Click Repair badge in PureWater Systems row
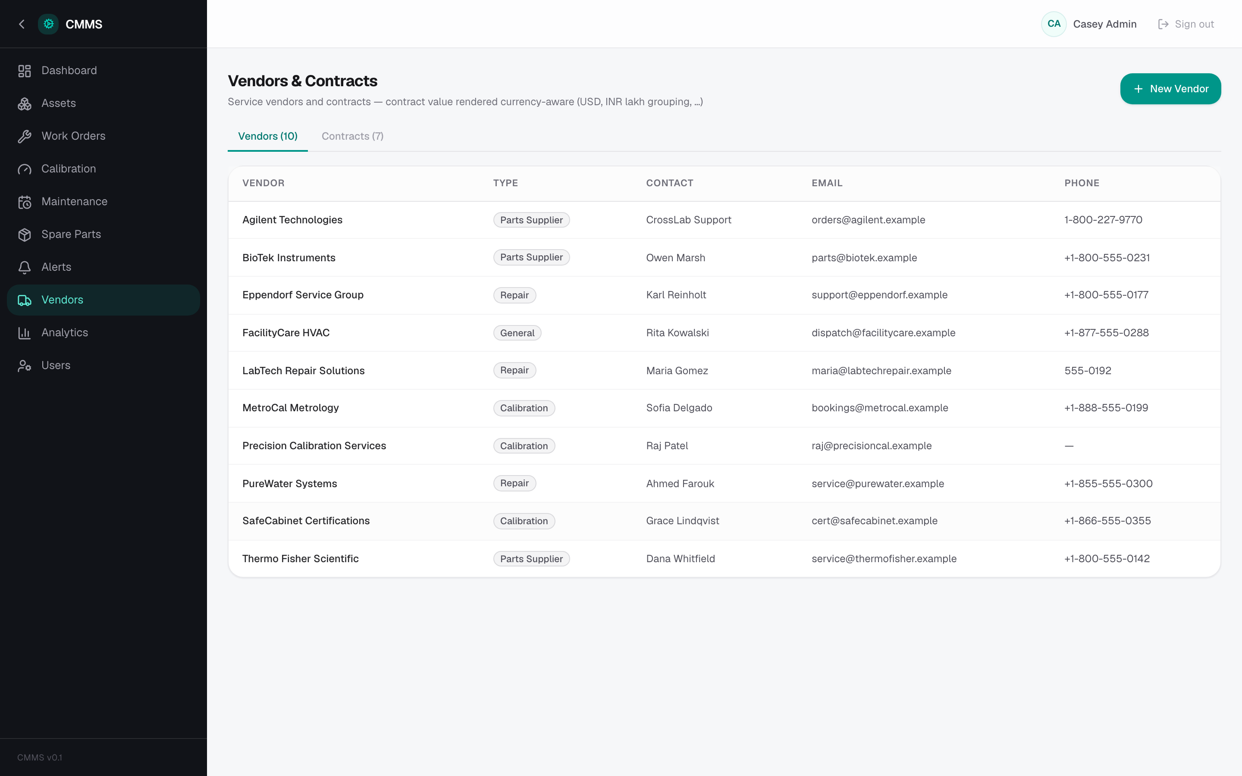1242x776 pixels. [x=514, y=483]
